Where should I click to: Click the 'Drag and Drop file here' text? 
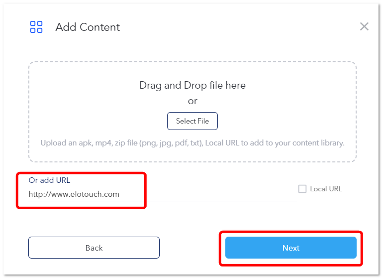point(192,85)
